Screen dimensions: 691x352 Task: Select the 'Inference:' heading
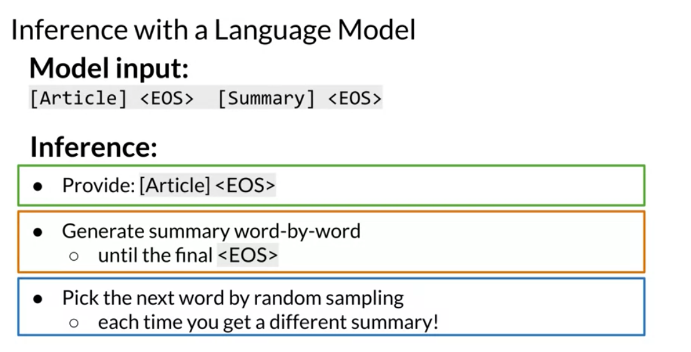tap(94, 147)
